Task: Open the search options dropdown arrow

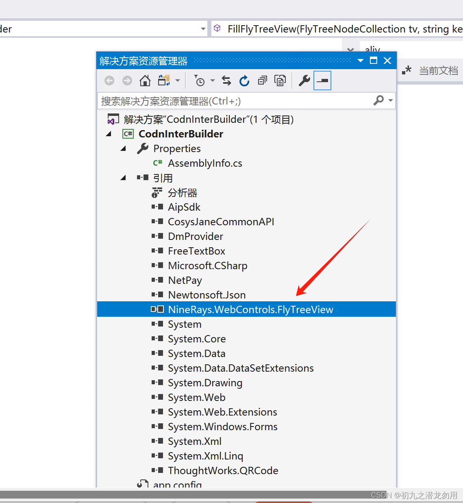Action: tap(391, 100)
